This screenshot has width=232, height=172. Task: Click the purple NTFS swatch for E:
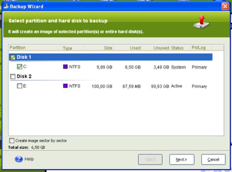[x=65, y=86]
